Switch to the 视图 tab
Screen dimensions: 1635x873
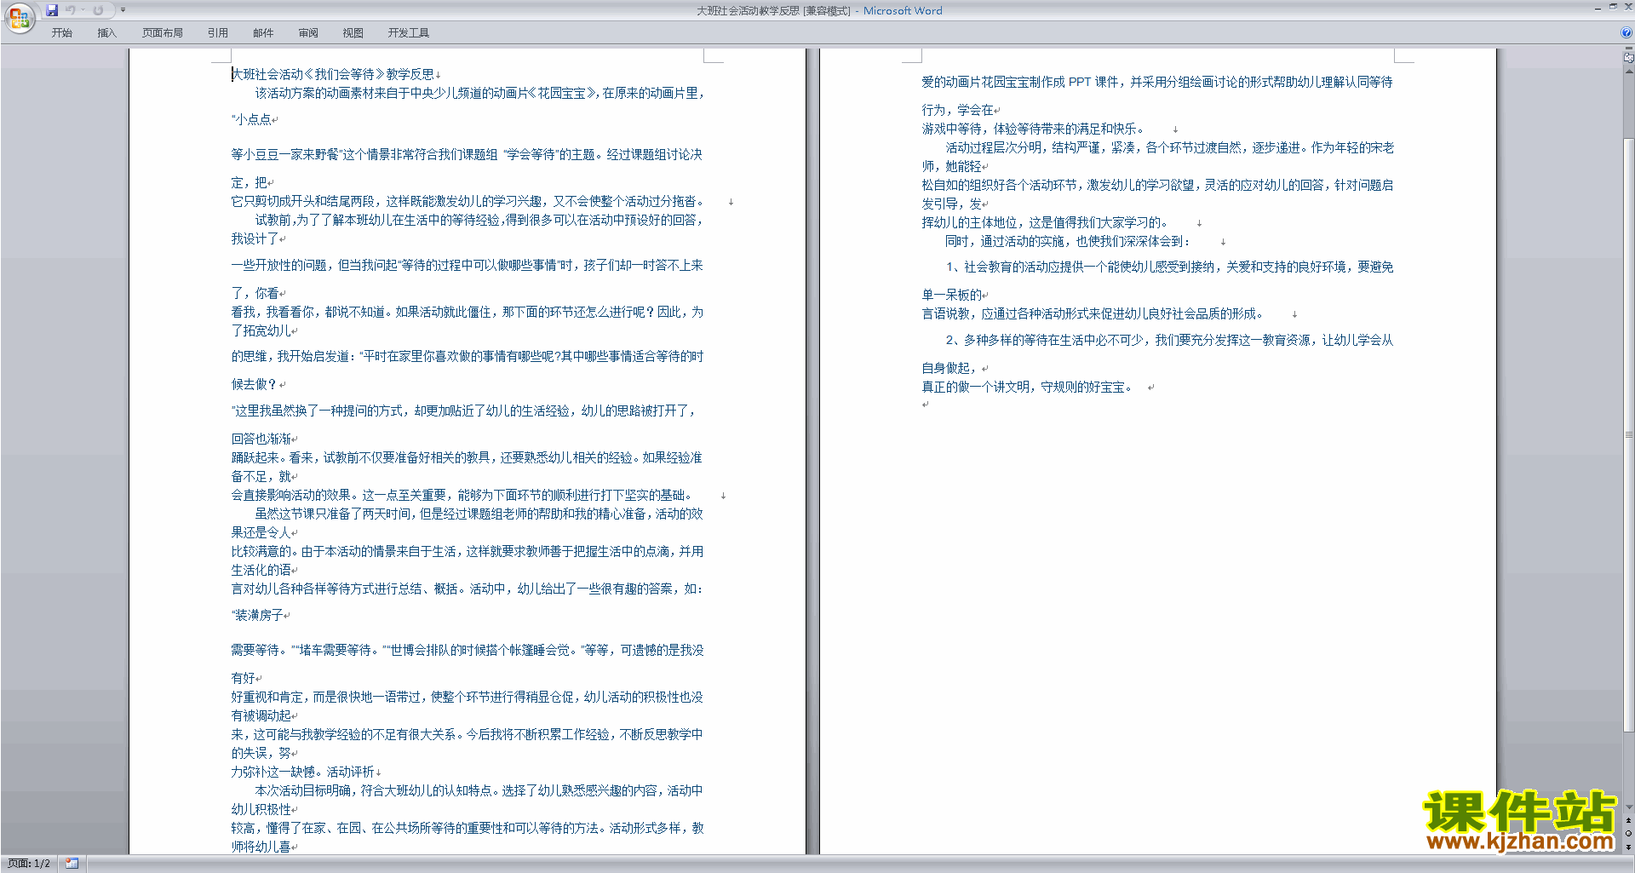pos(353,33)
